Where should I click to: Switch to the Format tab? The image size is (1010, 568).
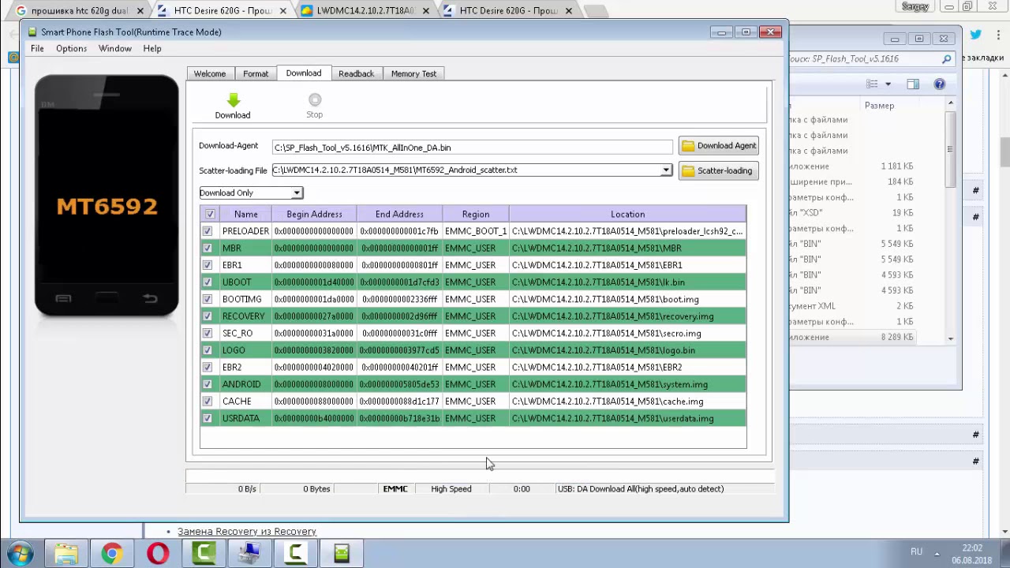[x=256, y=73]
